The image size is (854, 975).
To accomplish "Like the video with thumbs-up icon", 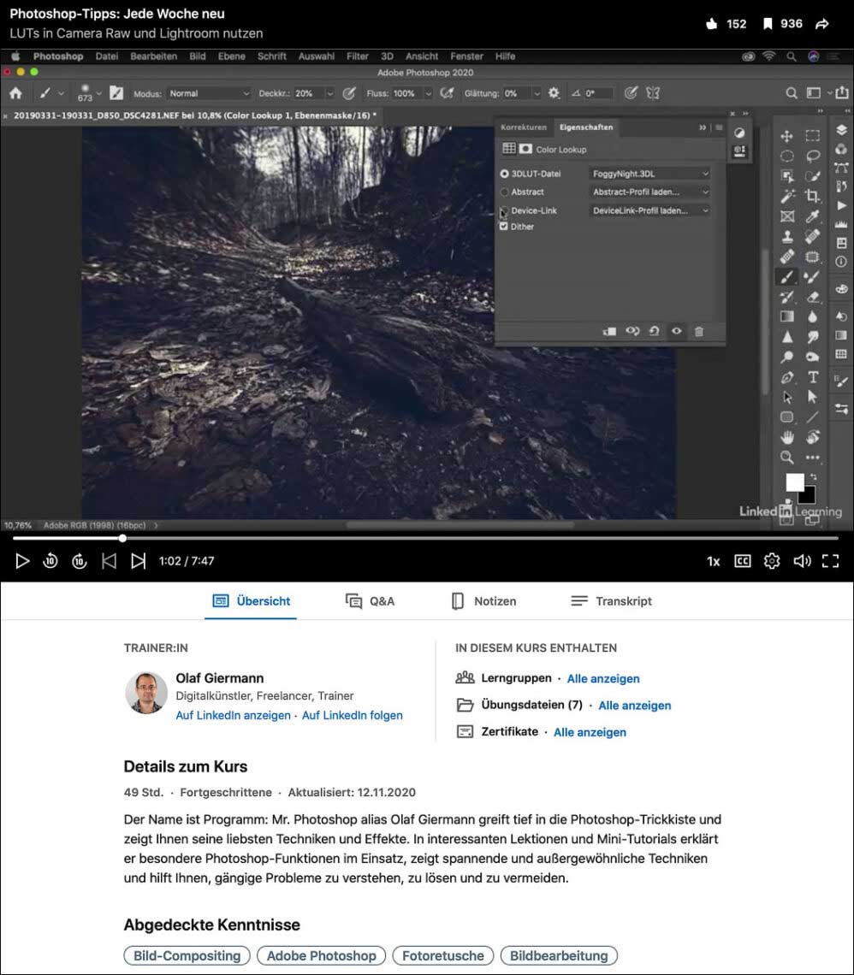I will 712,24.
